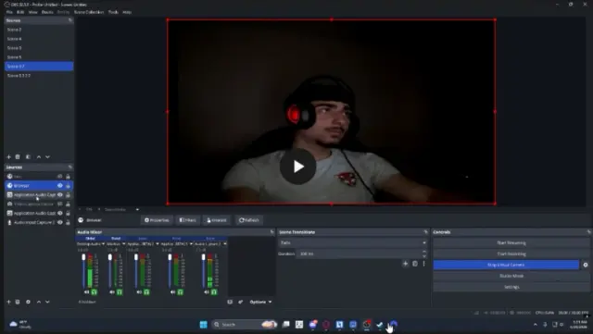Open preview scaling dropdown below preview
Viewport: 593px width, 334px height.
[x=137, y=209]
